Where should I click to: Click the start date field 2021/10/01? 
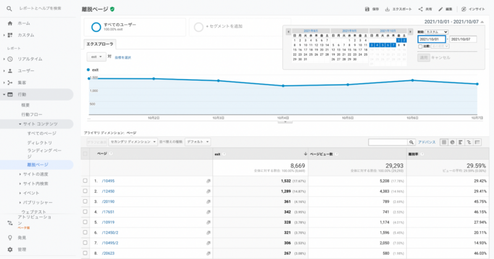(432, 39)
